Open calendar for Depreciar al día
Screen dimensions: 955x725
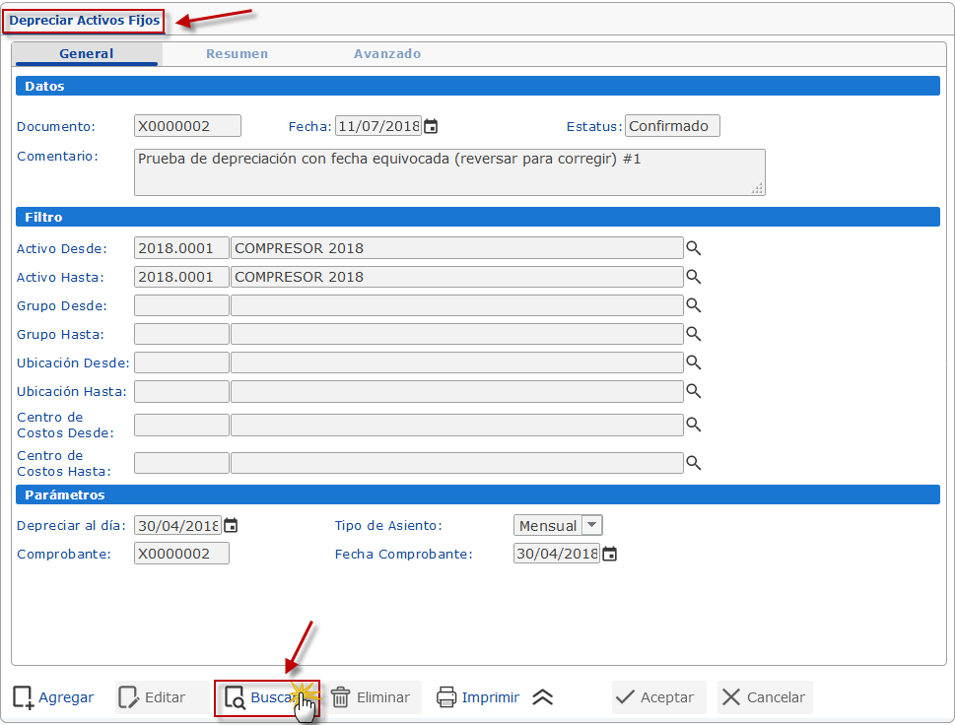coord(231,525)
